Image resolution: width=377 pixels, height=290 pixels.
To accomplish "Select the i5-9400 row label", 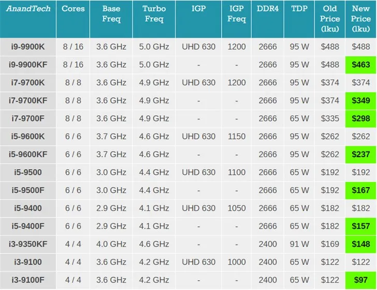I will (x=28, y=208).
